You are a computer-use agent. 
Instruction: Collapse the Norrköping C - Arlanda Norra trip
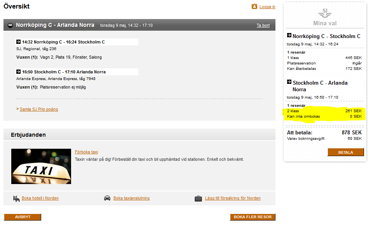[x=10, y=25]
